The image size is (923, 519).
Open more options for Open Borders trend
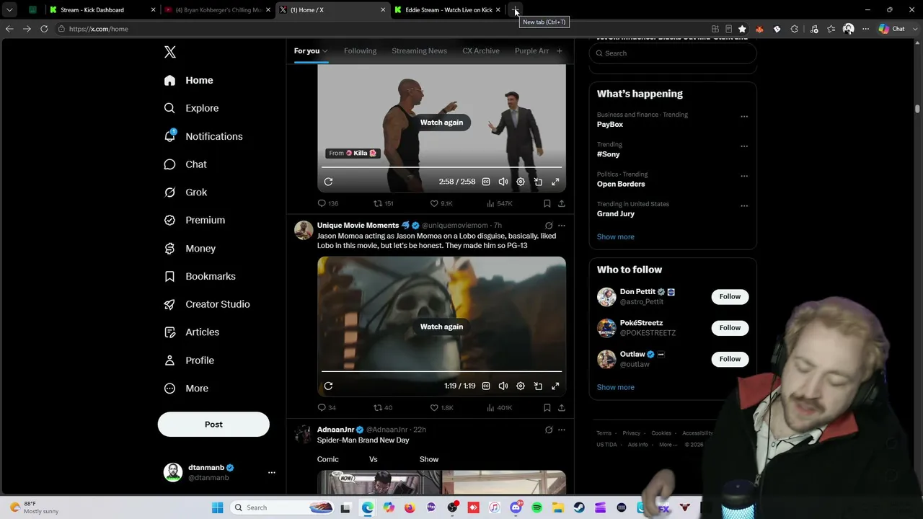tap(744, 176)
